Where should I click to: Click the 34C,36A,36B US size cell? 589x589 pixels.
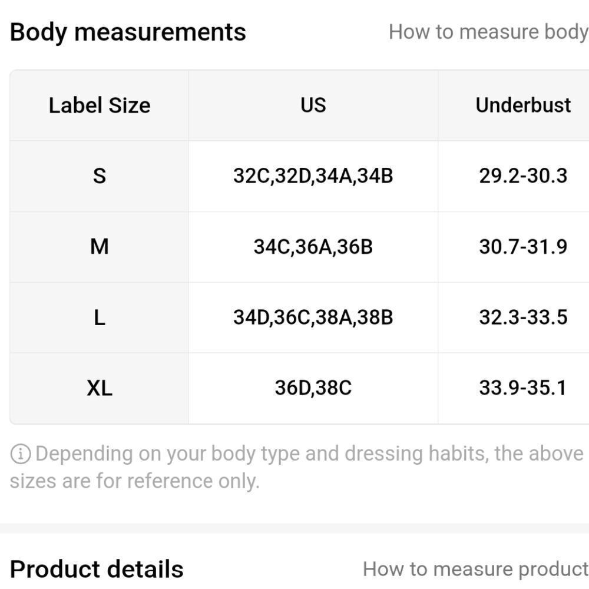313,247
